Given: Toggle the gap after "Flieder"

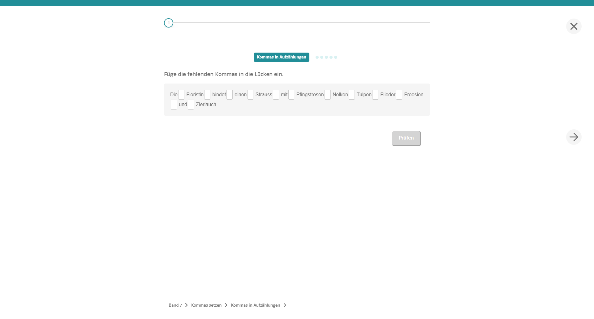Looking at the screenshot, I should click(399, 95).
